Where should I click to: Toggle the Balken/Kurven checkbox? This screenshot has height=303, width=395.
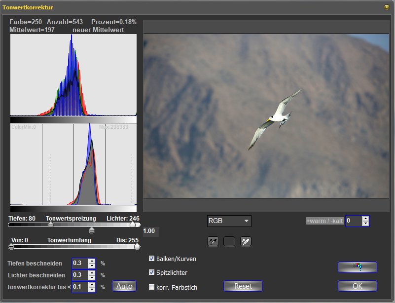click(x=152, y=259)
